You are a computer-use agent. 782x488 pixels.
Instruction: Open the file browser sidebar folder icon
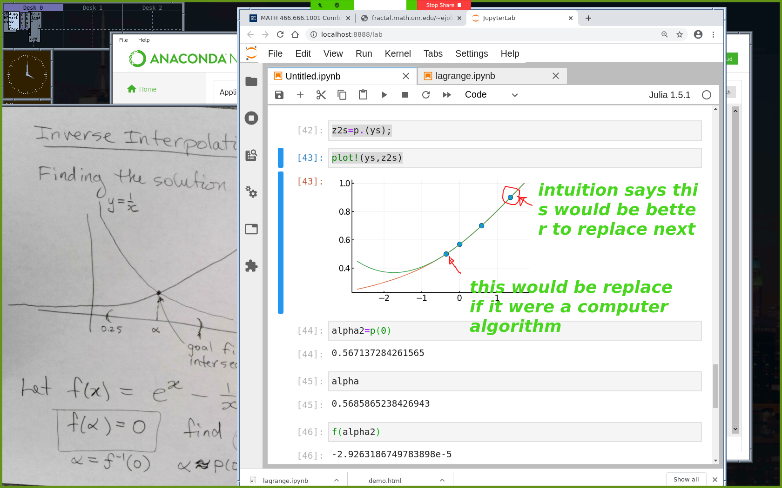[251, 81]
